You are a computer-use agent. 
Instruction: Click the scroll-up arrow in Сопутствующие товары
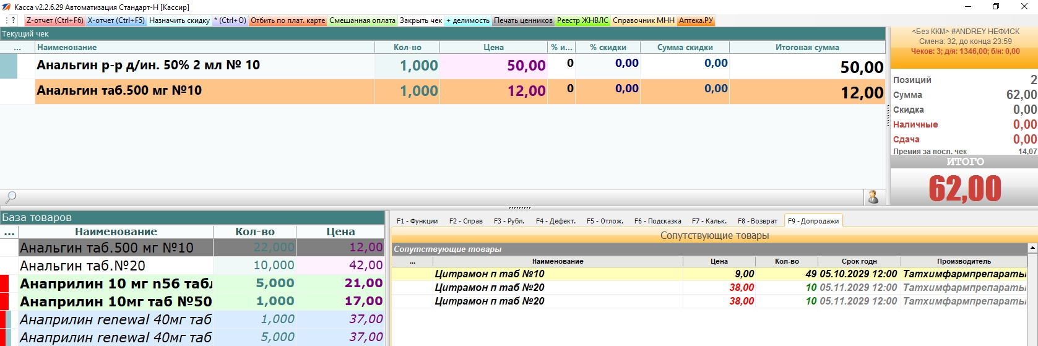coord(1032,248)
